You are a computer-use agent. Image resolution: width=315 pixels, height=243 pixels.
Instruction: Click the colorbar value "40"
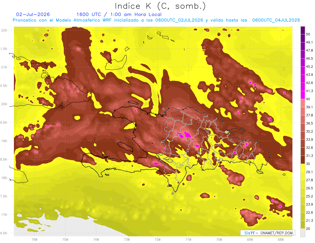pos(308,99)
